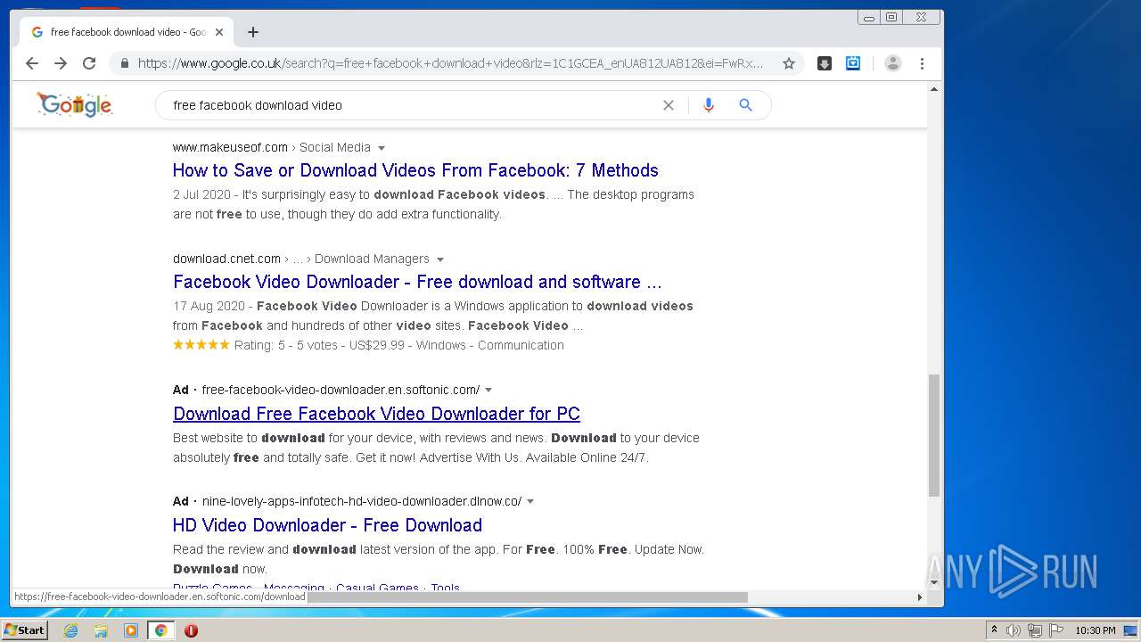Launch Internet Explorer from taskbar
Image resolution: width=1141 pixels, height=642 pixels.
click(x=70, y=630)
